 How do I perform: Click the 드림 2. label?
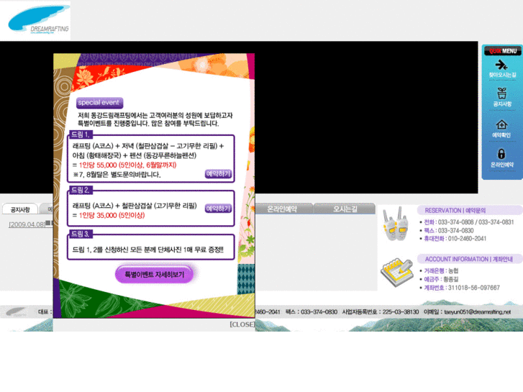(81, 190)
